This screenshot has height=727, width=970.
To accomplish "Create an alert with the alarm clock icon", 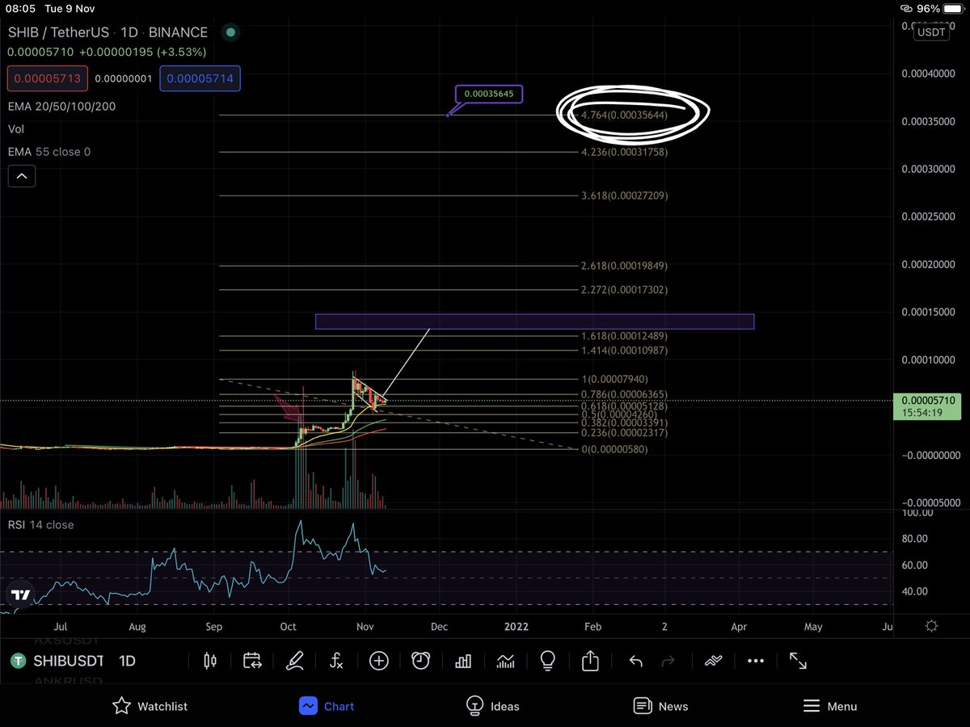I will pyautogui.click(x=420, y=661).
